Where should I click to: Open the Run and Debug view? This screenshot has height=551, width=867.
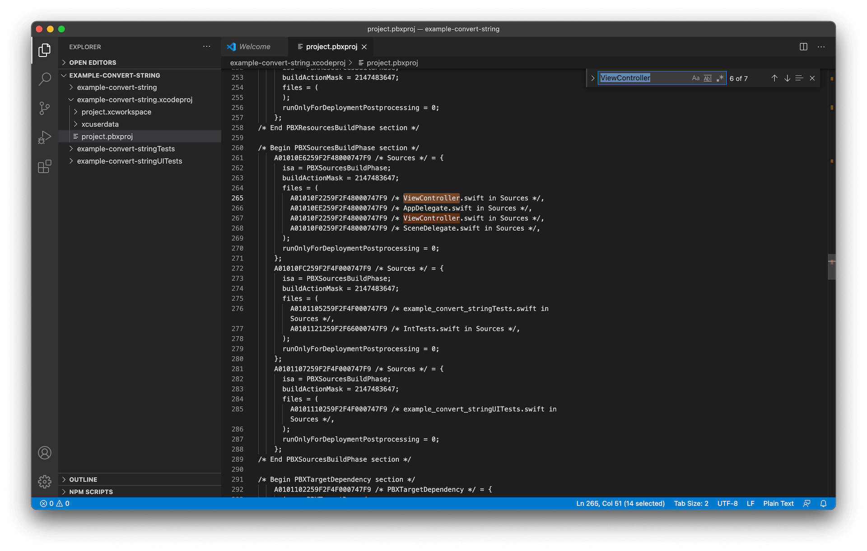pos(44,137)
